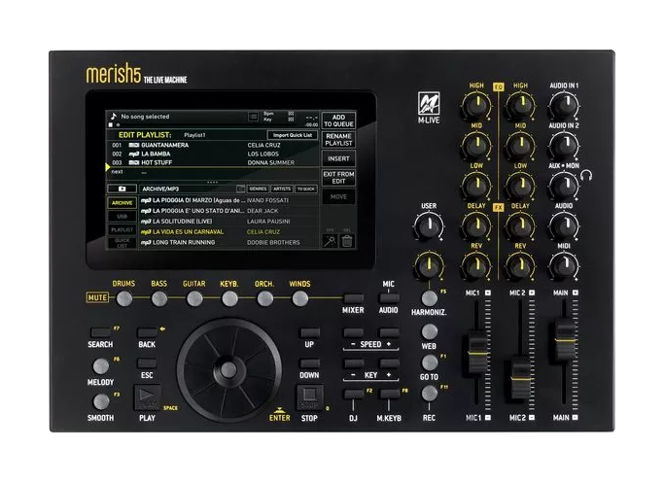Mute the DRUMS track button
Image resolution: width=665 pixels, height=483 pixels.
point(124,299)
